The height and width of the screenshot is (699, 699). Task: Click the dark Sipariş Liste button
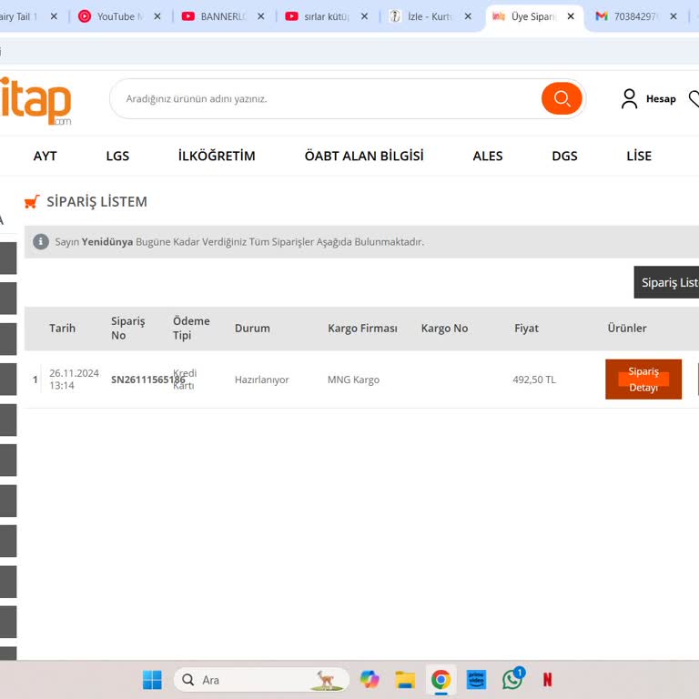(x=666, y=282)
